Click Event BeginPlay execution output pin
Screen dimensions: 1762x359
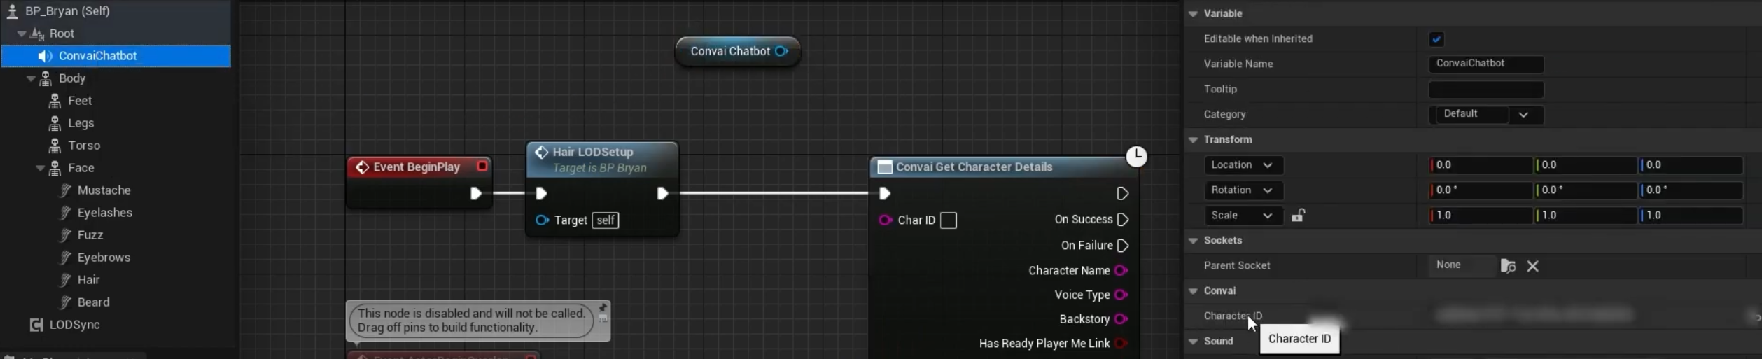(x=475, y=194)
